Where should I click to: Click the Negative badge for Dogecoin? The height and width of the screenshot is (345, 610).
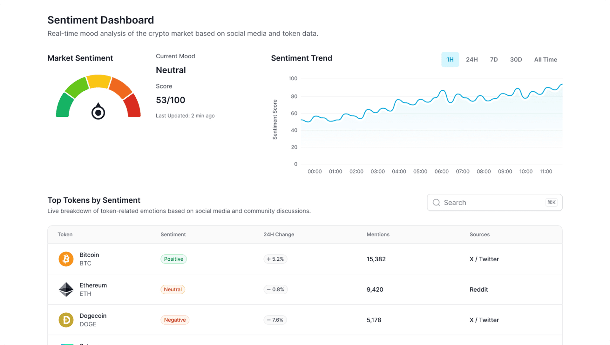[175, 320]
